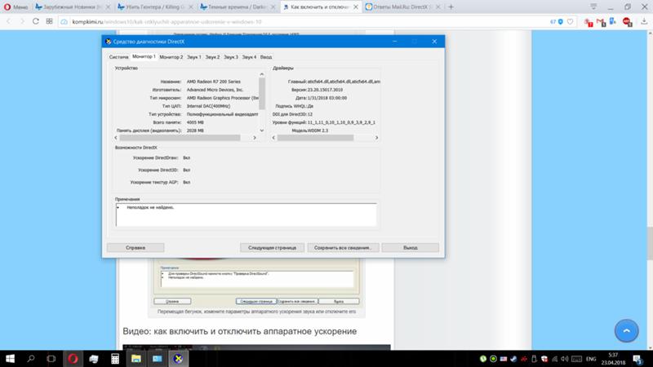
Task: Open a new browser tab with plus
Action: pyautogui.click(x=451, y=7)
